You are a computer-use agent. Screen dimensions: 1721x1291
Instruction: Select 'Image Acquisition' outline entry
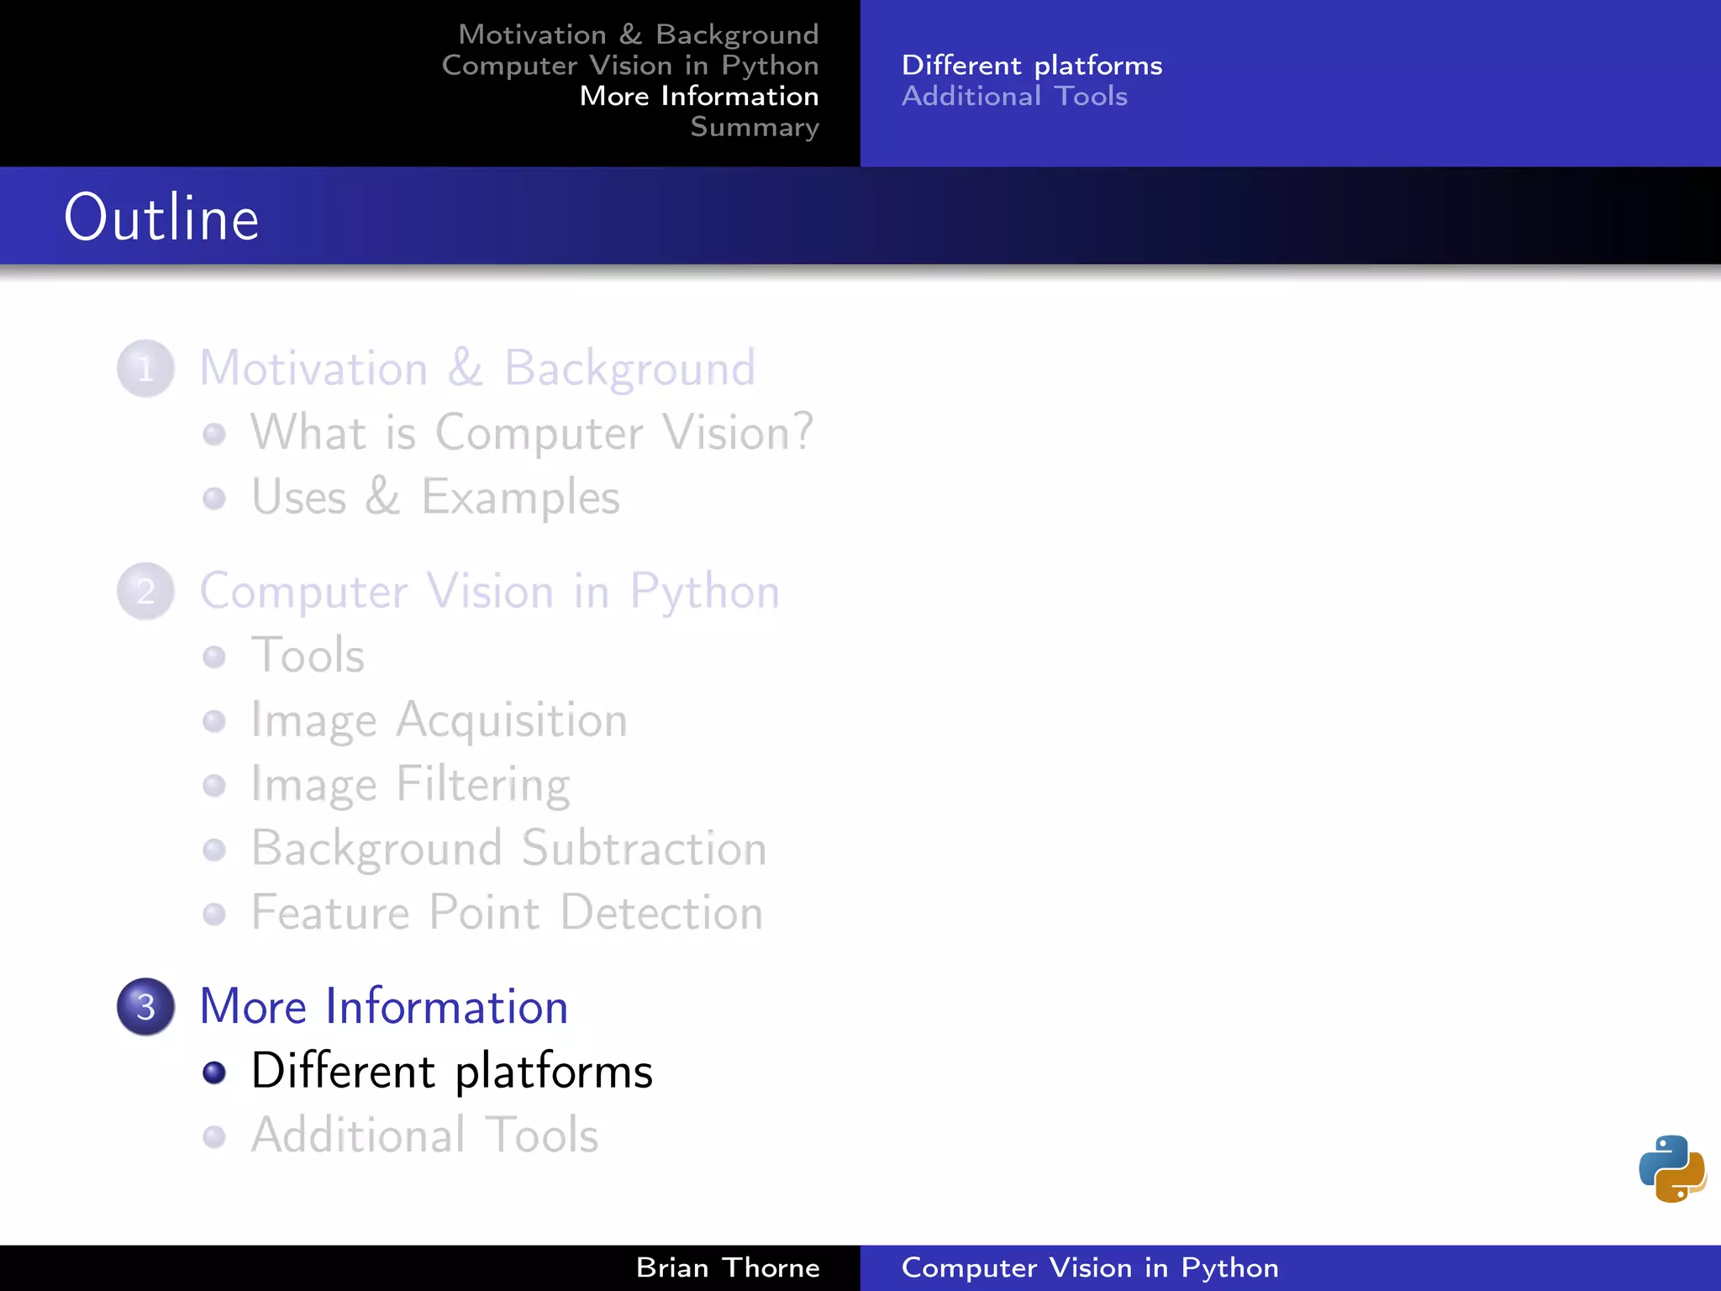pos(439,721)
